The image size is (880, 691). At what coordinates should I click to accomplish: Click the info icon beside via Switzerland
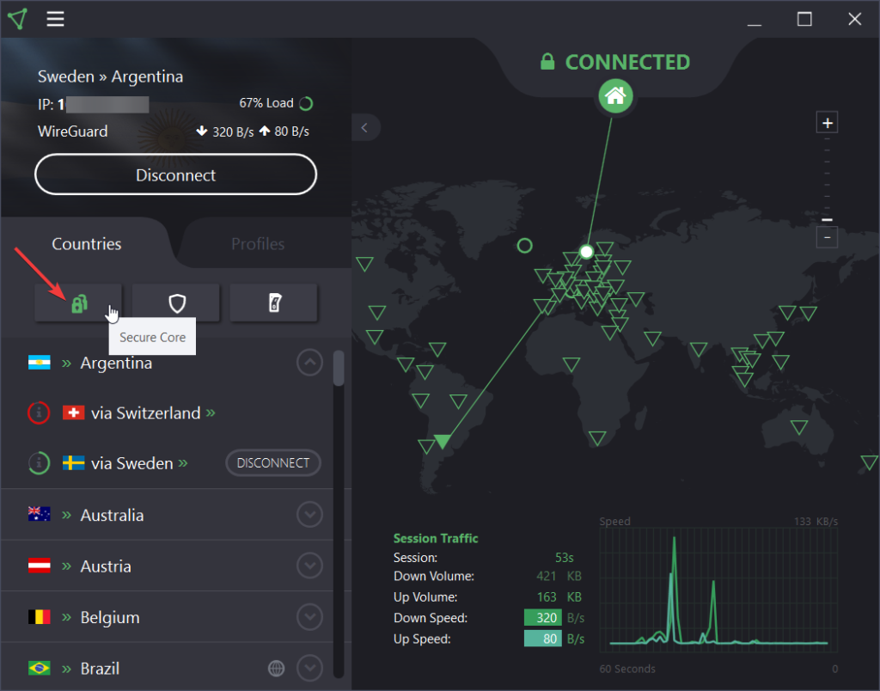[39, 413]
